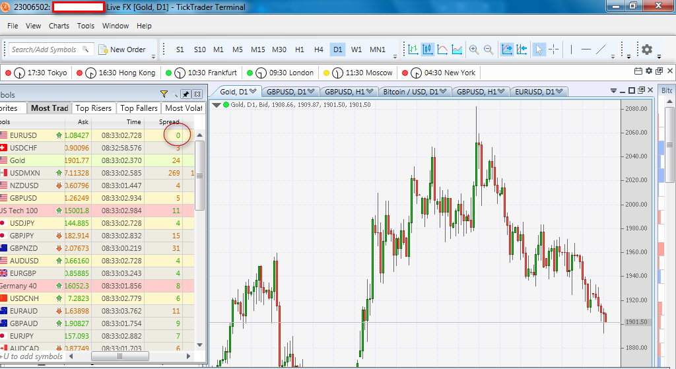Close the symbols panel
676x369 pixels.
click(x=197, y=94)
